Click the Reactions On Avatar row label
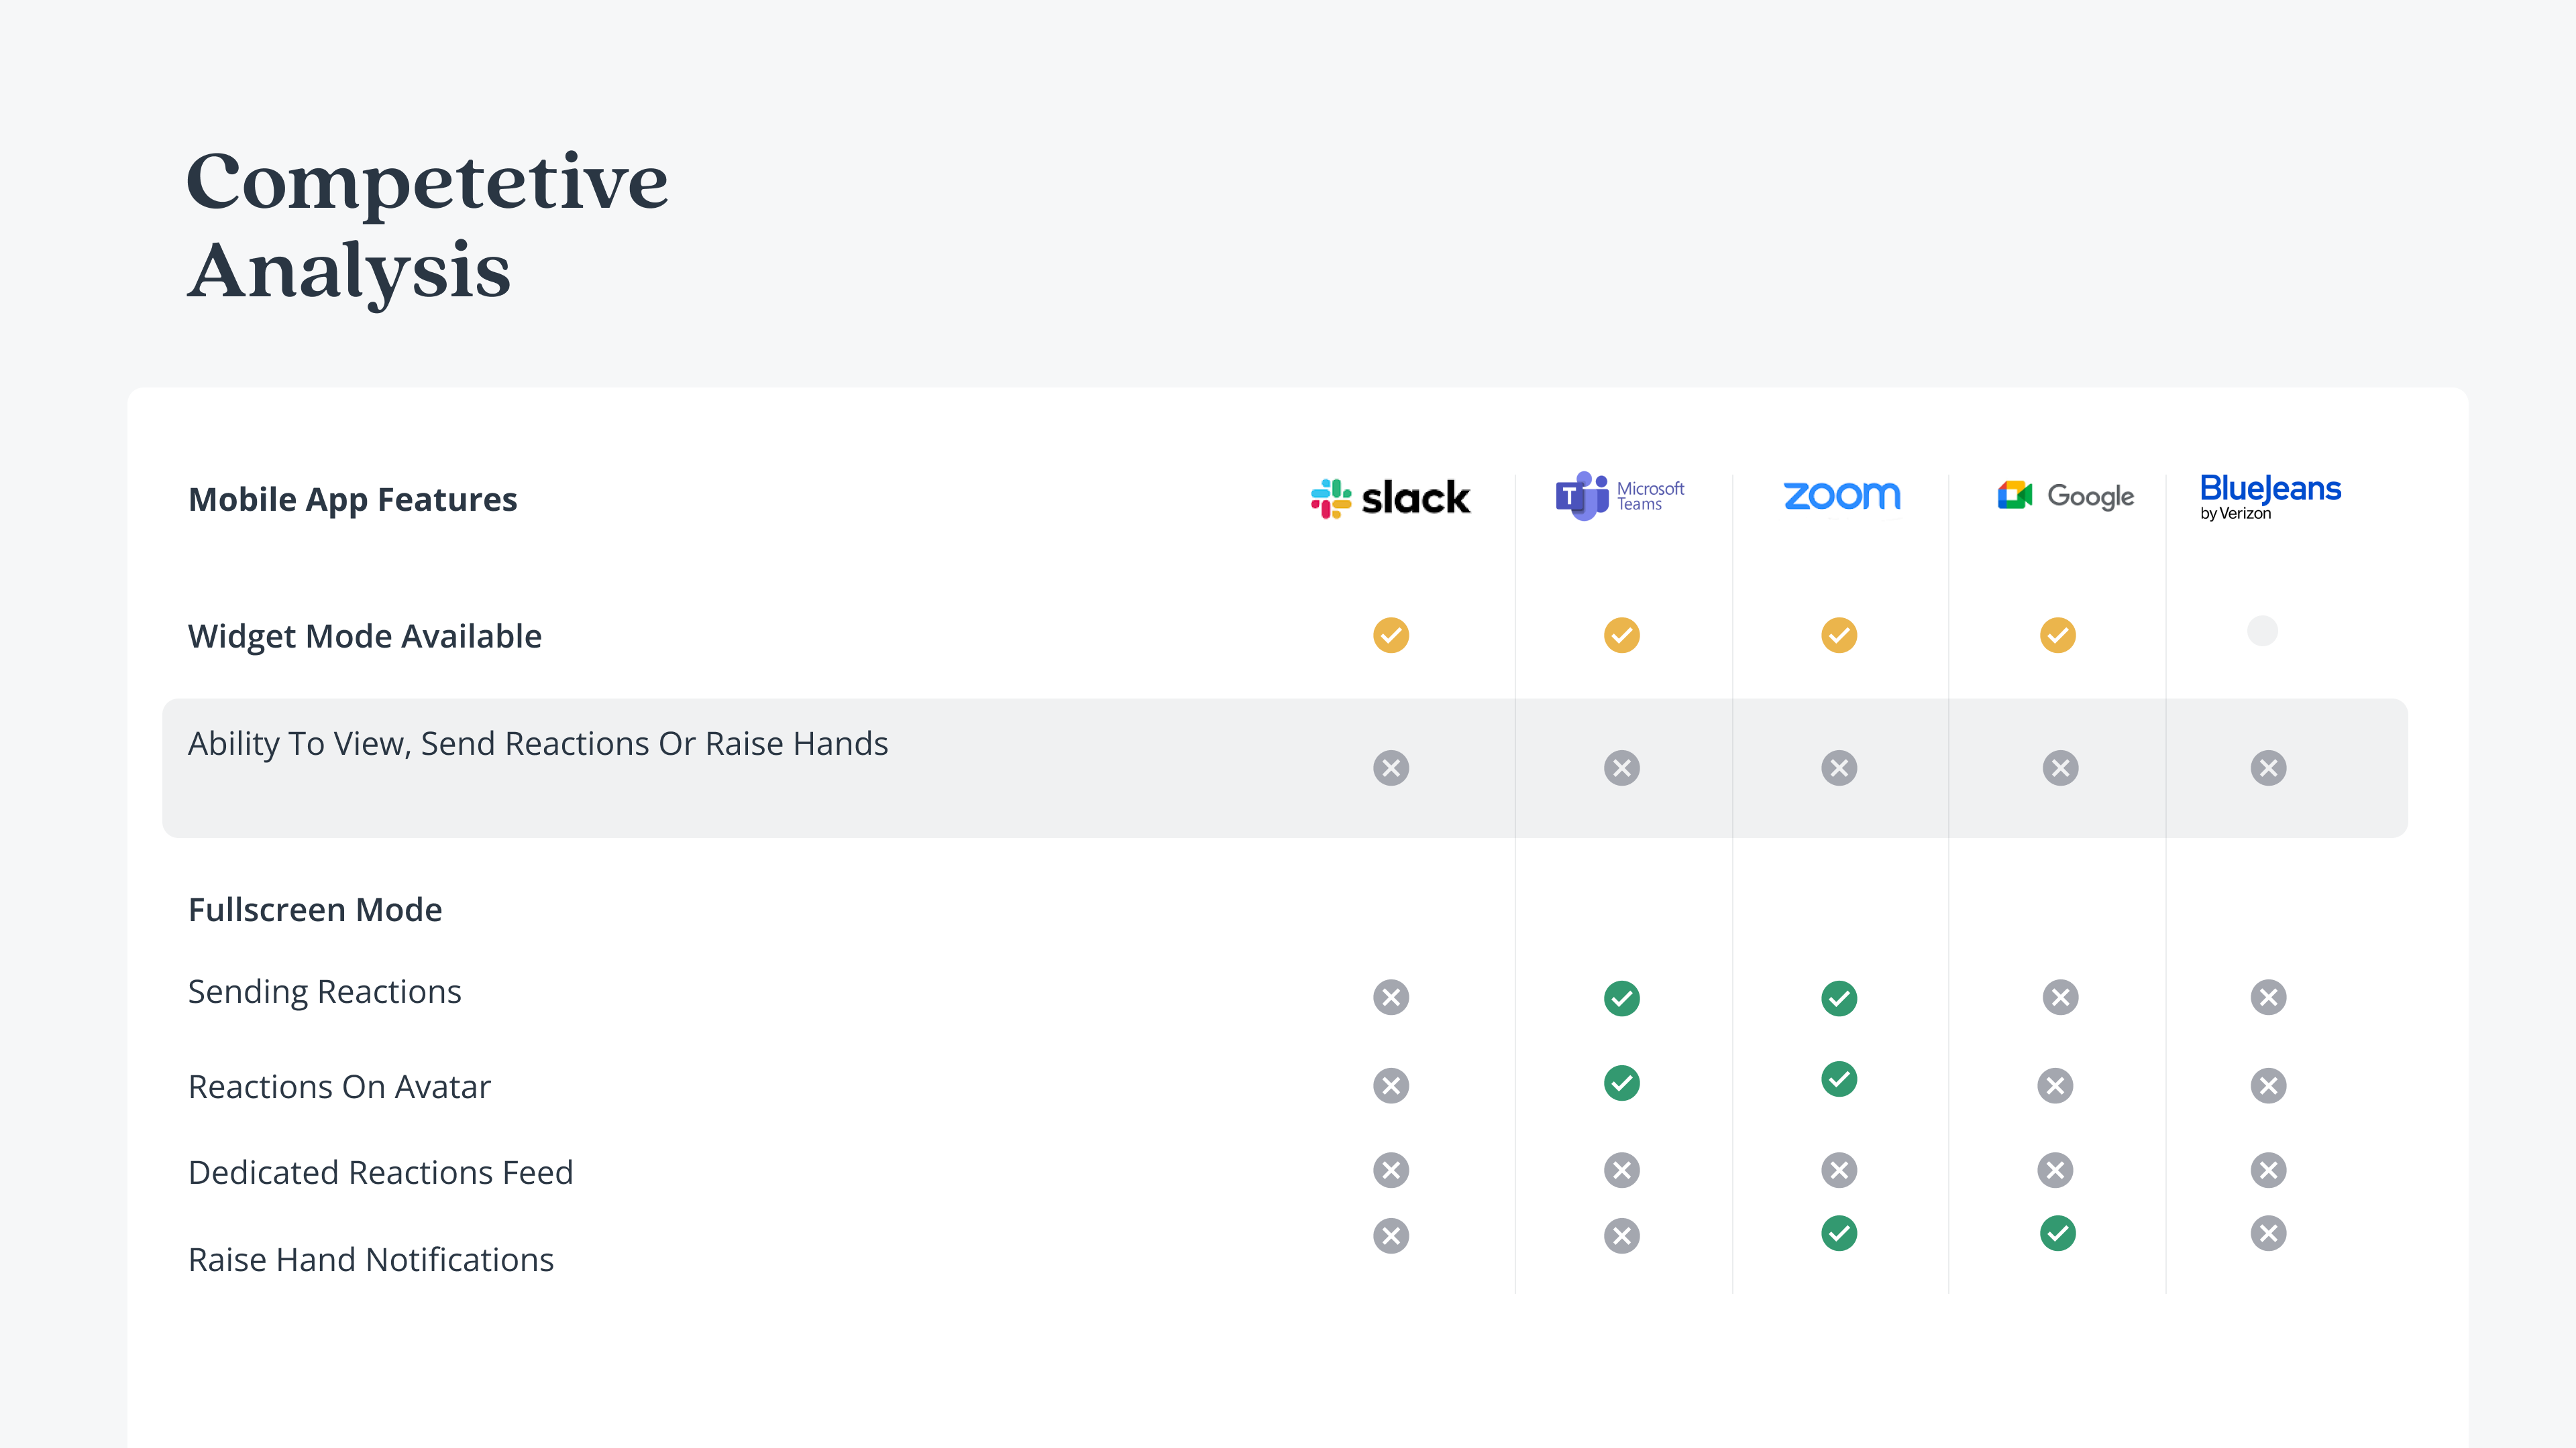Image resolution: width=2576 pixels, height=1448 pixels. (x=339, y=1086)
